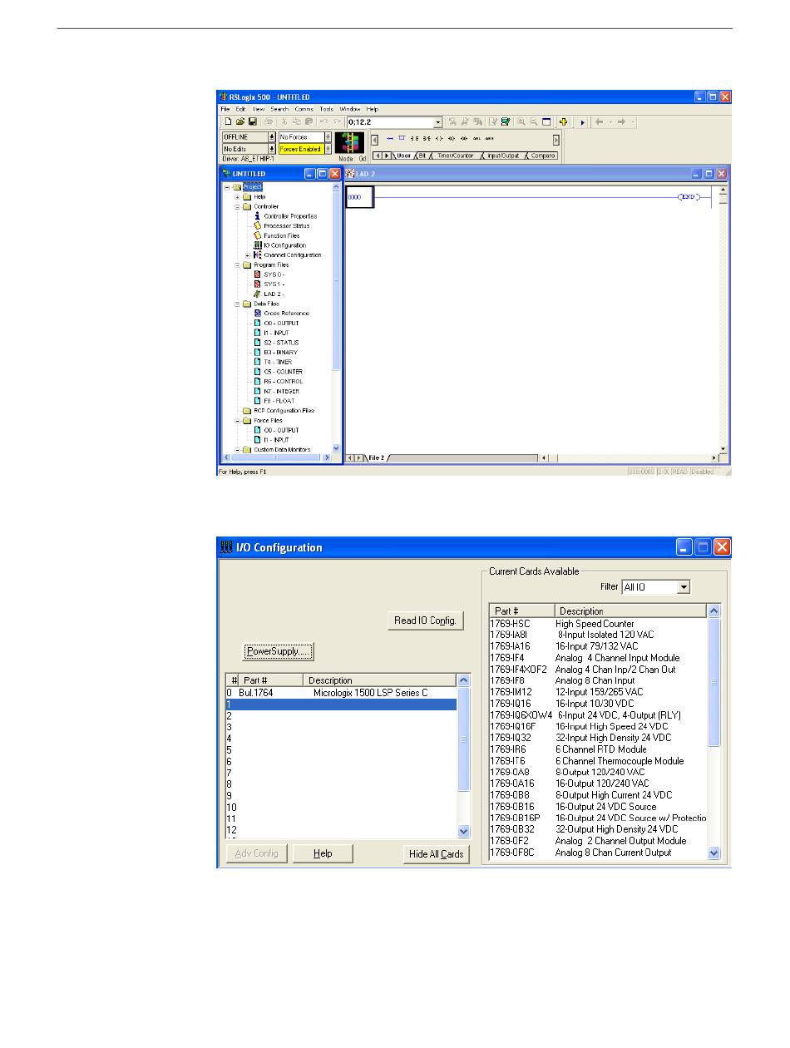
Task: Click the Print icon in the toolbar
Action: pyautogui.click(x=269, y=122)
